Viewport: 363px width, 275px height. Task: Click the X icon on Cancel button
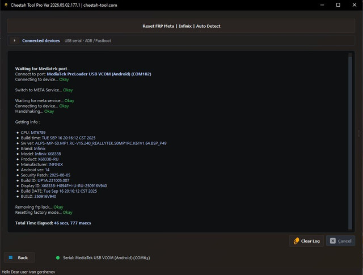coord(332,241)
